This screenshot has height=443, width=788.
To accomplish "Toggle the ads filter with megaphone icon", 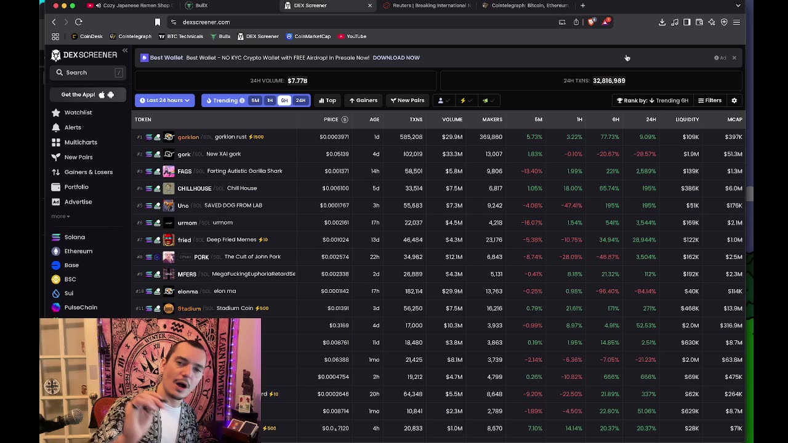I will click(488, 100).
